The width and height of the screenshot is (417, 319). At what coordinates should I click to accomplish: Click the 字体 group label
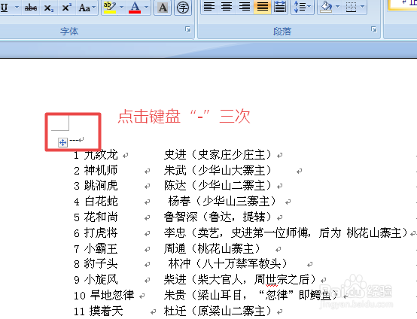click(69, 32)
